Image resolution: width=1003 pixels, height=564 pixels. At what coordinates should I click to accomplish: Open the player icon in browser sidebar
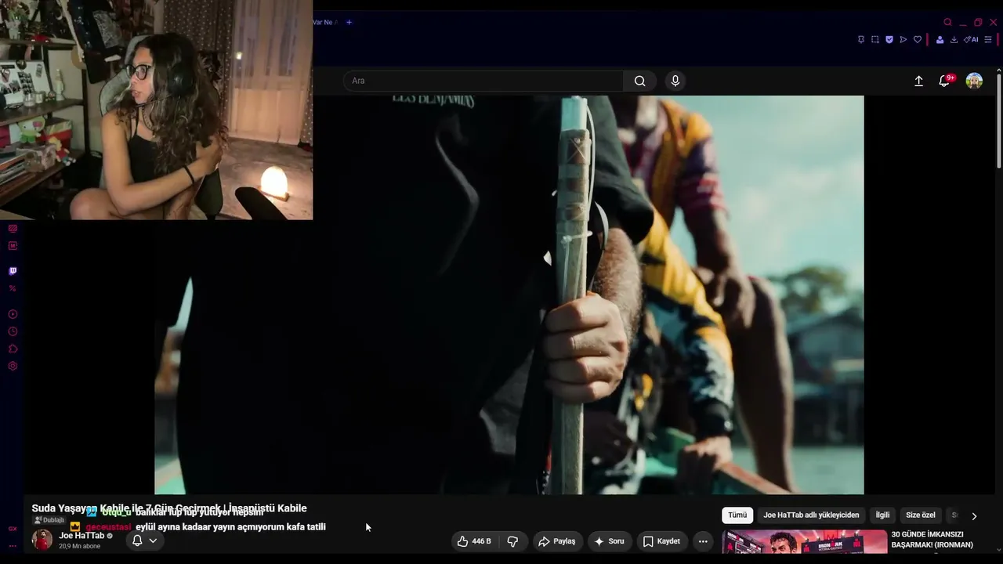point(13,314)
